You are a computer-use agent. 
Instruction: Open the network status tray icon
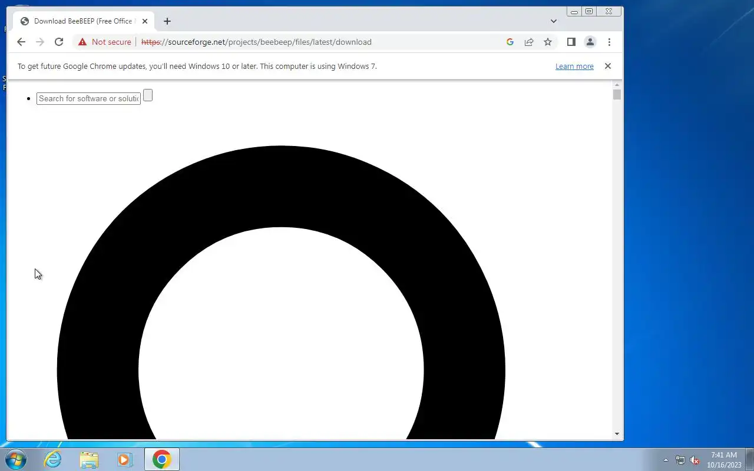pos(680,460)
